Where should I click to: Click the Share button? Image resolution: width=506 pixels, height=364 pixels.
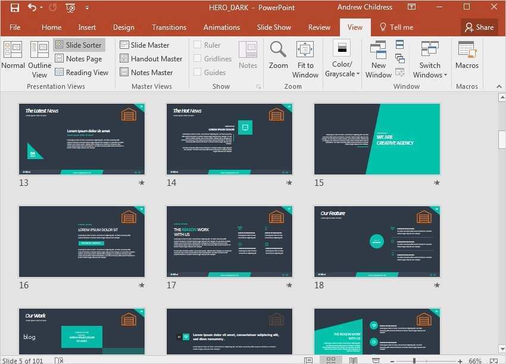[479, 27]
